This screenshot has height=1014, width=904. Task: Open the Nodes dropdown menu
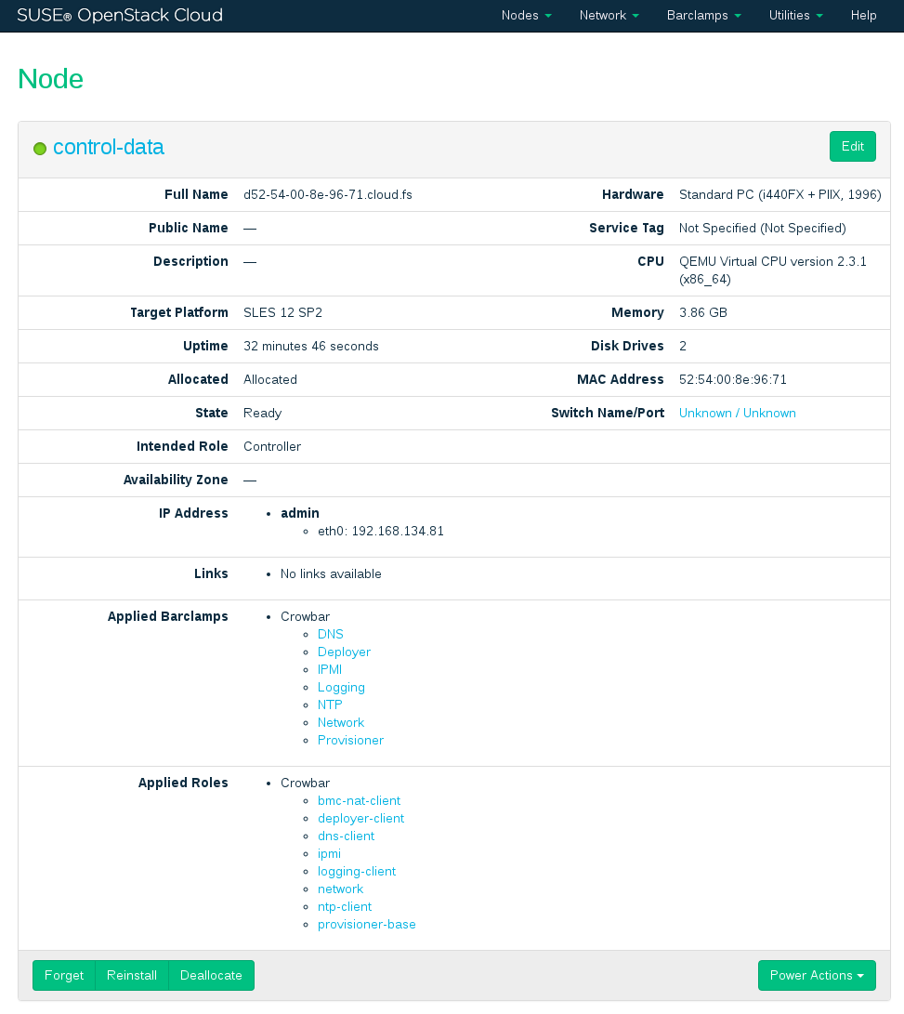(x=526, y=16)
